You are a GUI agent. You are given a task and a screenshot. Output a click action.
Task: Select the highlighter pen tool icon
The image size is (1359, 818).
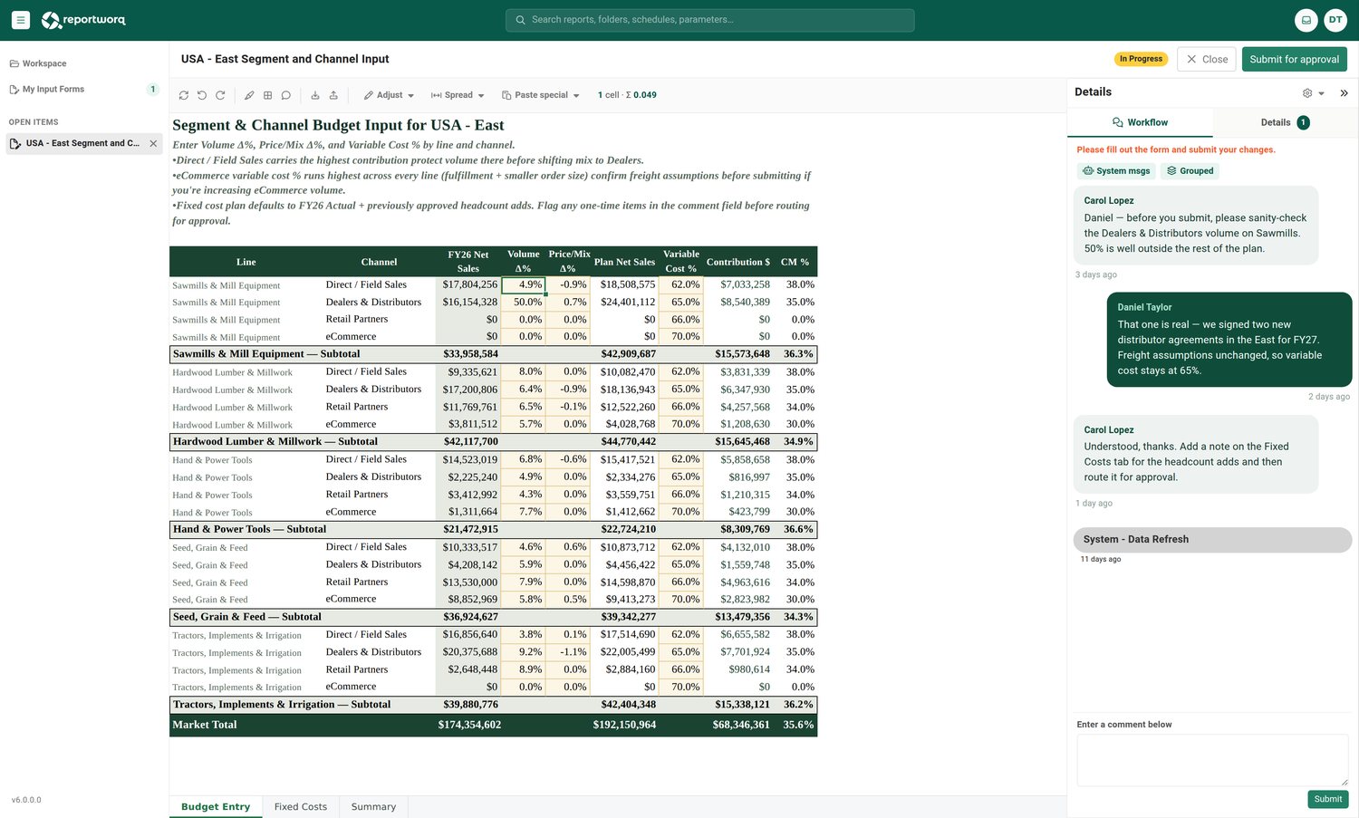(x=249, y=95)
